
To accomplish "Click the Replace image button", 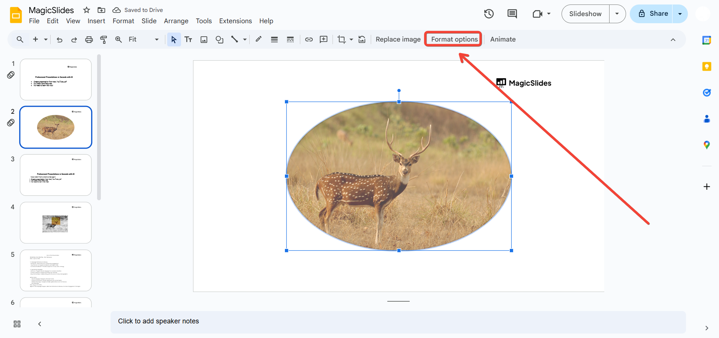I will click(x=398, y=39).
